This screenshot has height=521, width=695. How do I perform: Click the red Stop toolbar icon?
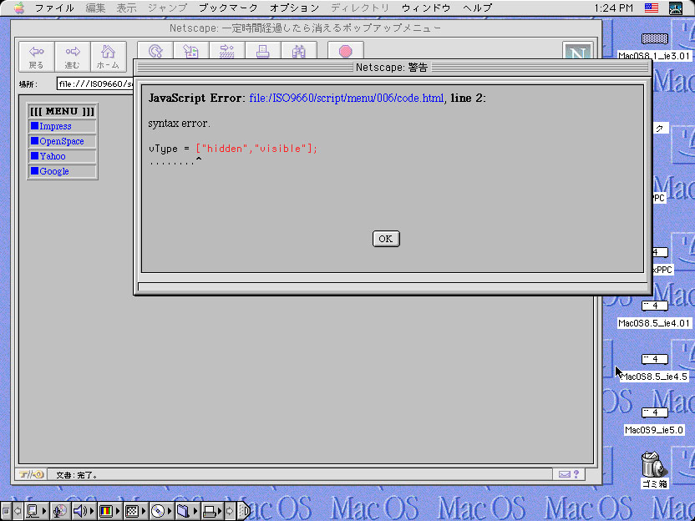(346, 51)
